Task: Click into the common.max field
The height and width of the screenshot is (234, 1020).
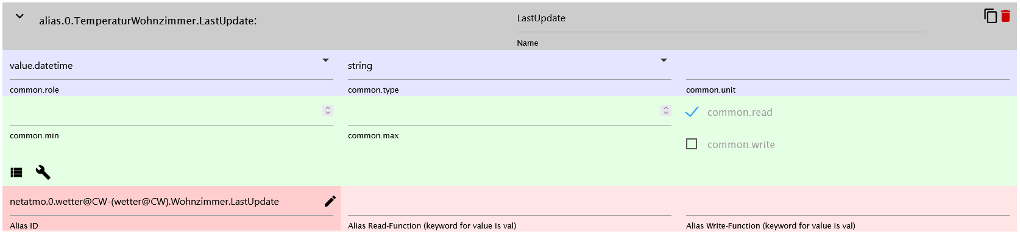Action: 503,111
